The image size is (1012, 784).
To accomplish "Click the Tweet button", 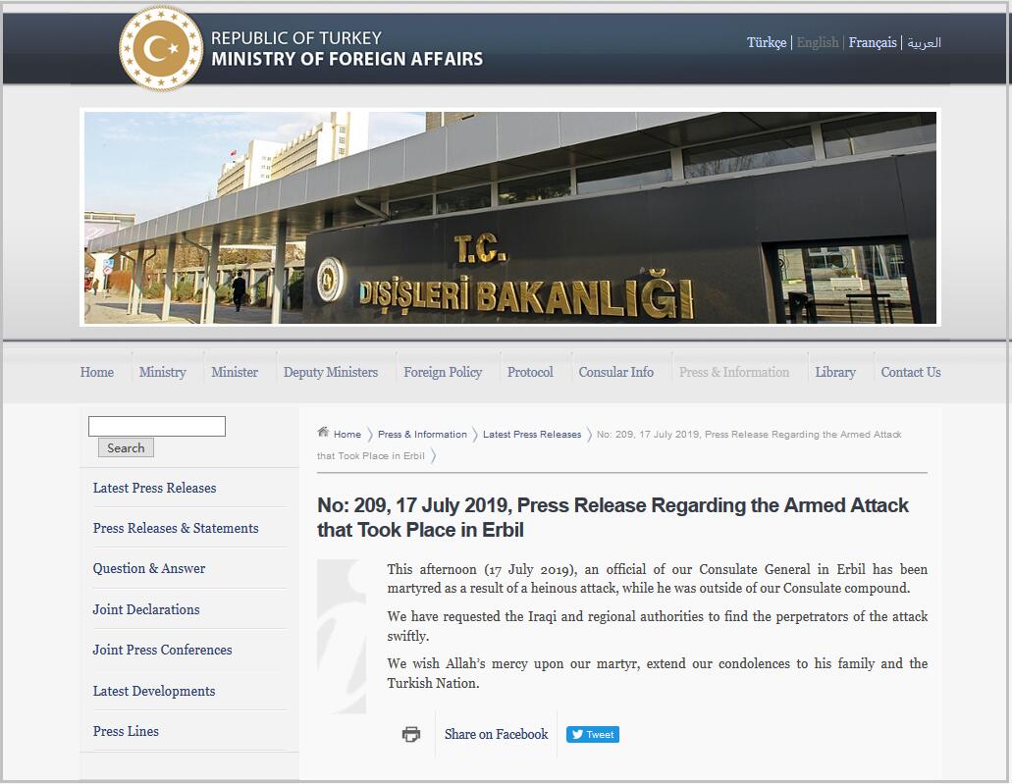I will [593, 734].
